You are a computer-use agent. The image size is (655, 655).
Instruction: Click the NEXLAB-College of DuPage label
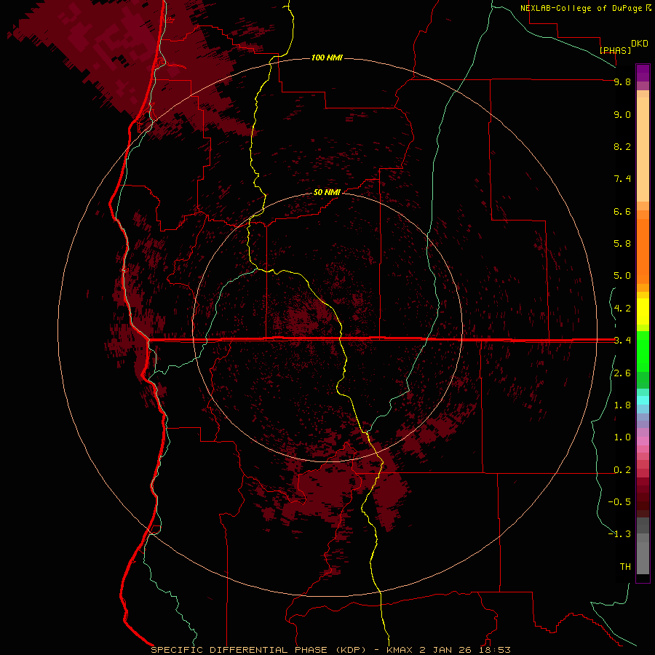582,8
